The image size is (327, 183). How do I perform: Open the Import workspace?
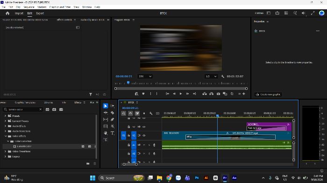tap(19, 13)
